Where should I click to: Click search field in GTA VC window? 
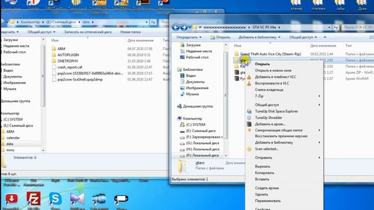[358, 27]
